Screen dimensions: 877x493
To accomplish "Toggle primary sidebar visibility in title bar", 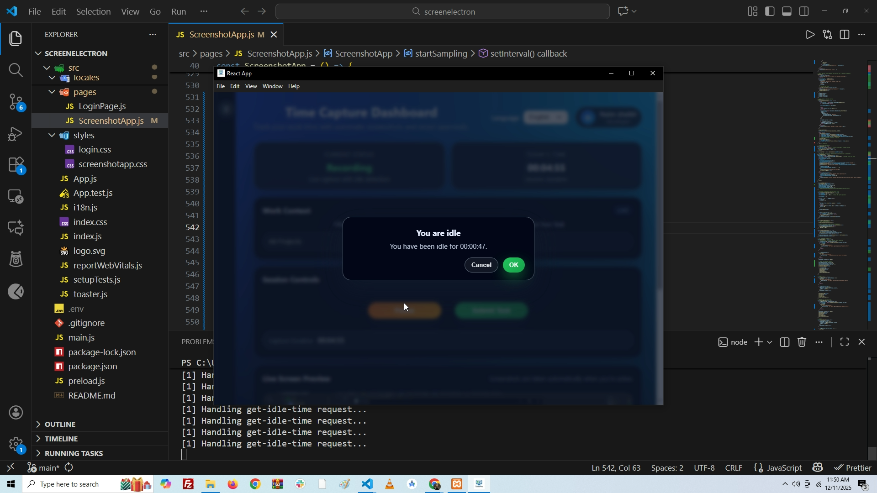I will tap(770, 11).
